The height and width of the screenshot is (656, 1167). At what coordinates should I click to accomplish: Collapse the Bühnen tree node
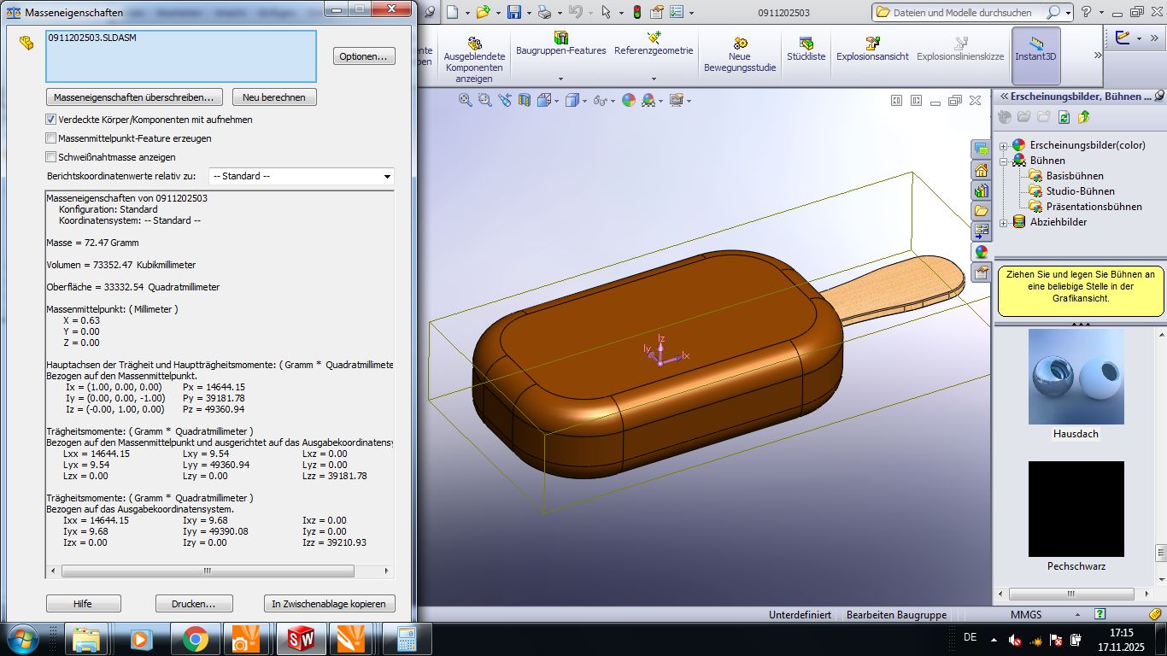coord(1004,161)
